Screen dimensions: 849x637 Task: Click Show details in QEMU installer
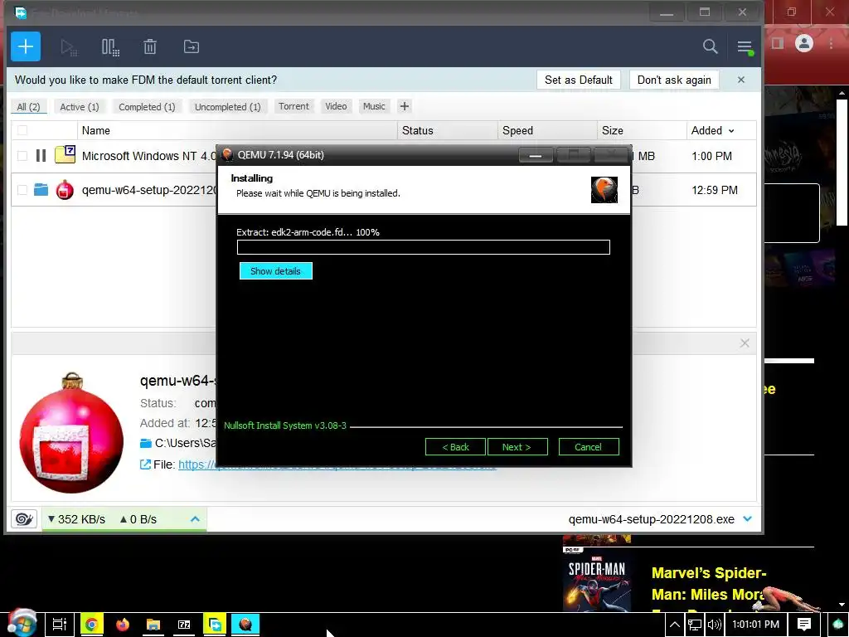click(275, 271)
